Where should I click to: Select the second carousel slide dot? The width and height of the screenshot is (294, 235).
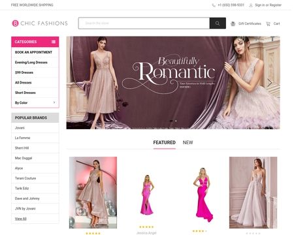tap(176, 121)
